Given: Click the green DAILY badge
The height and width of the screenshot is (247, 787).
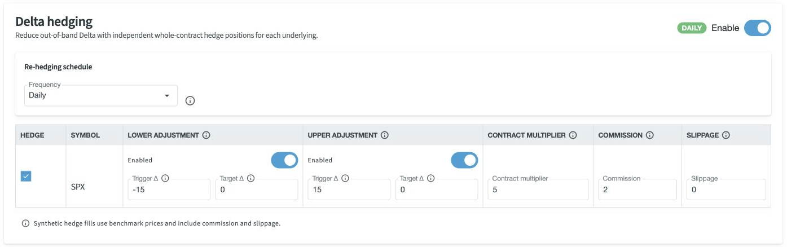Looking at the screenshot, I should [x=692, y=28].
